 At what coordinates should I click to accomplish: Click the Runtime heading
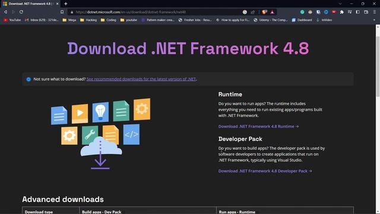[230, 95]
